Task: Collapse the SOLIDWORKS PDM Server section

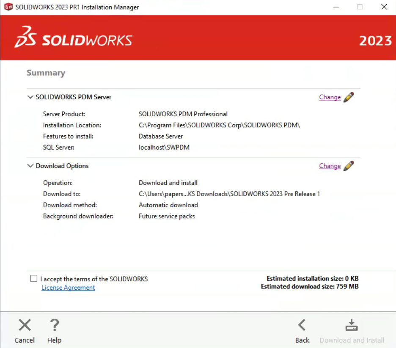Action: click(x=30, y=97)
